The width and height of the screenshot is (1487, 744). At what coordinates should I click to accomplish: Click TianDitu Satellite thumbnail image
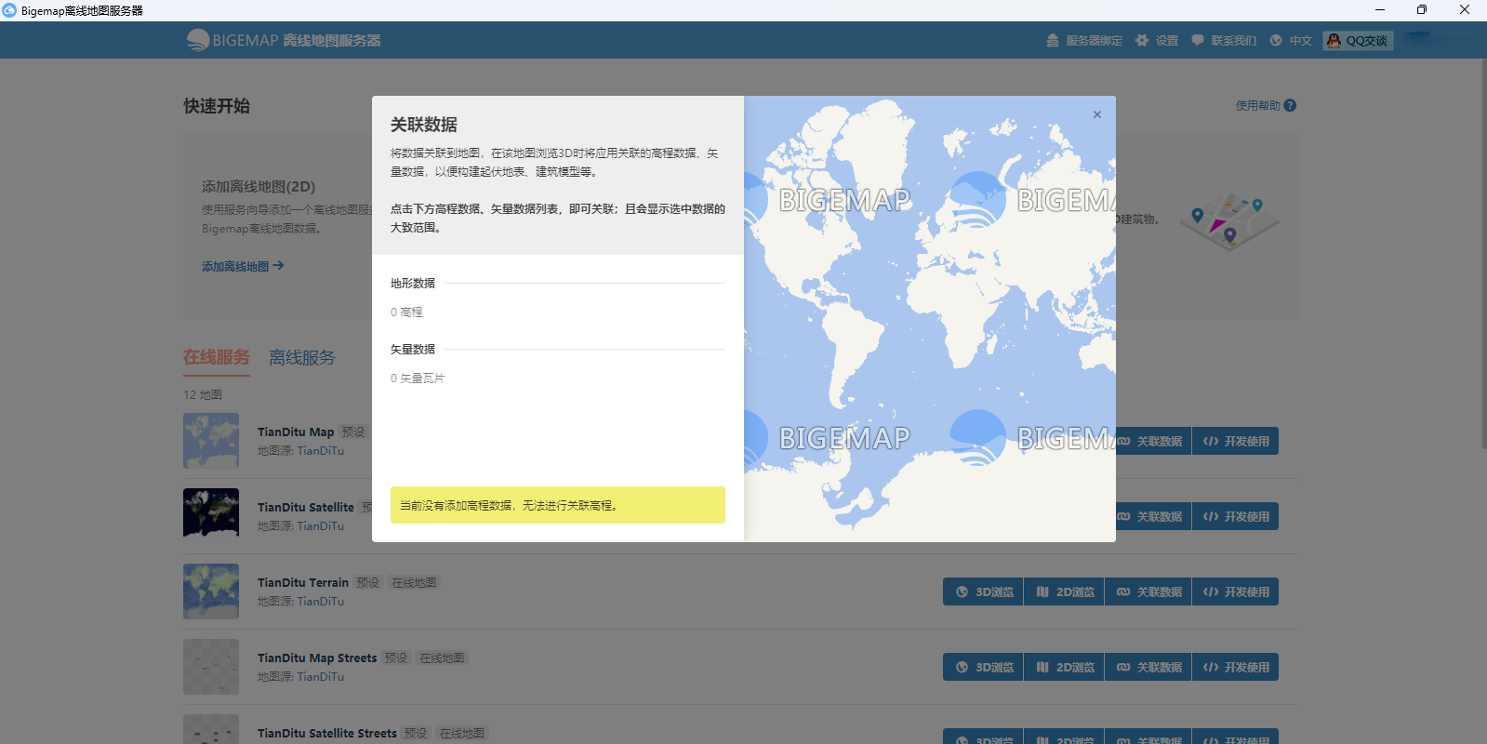tap(211, 512)
